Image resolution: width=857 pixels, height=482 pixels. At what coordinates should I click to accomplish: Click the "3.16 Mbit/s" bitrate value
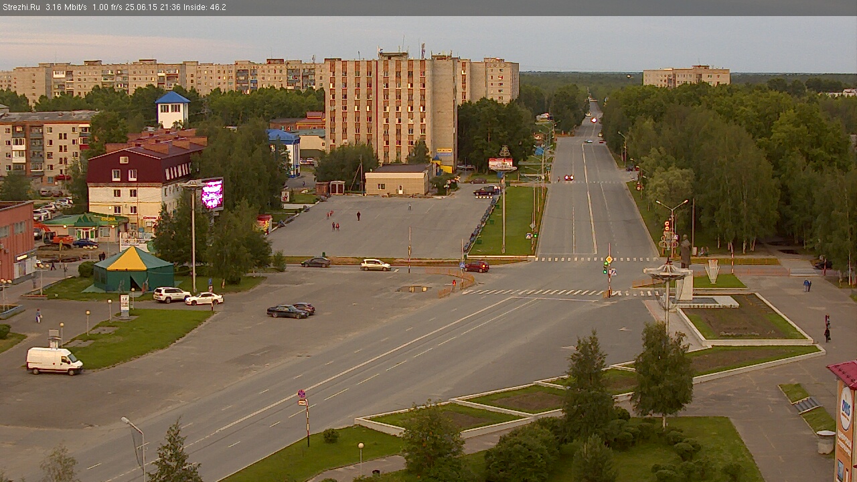click(x=66, y=7)
